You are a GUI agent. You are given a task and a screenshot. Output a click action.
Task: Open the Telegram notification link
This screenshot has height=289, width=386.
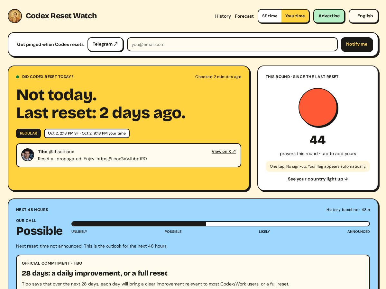105,44
